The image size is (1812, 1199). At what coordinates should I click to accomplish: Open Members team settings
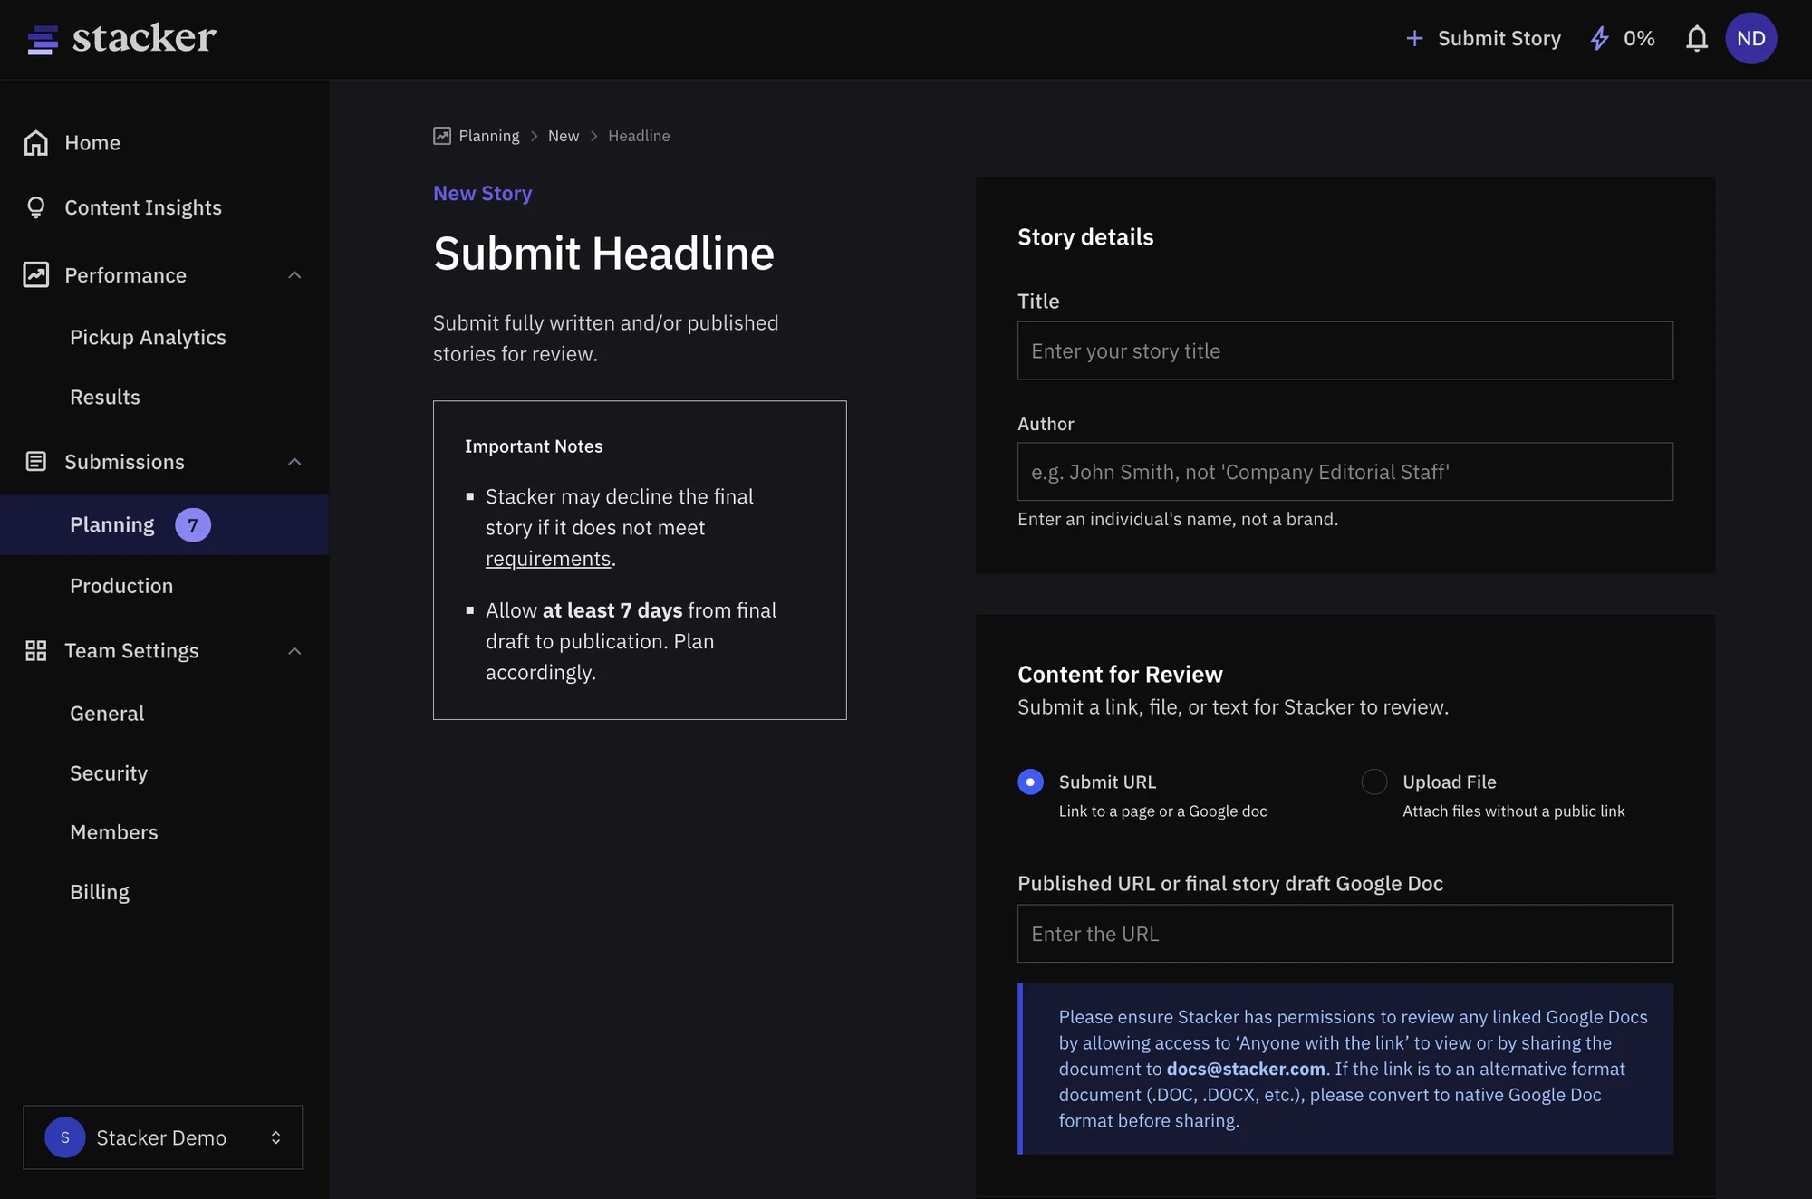[114, 832]
